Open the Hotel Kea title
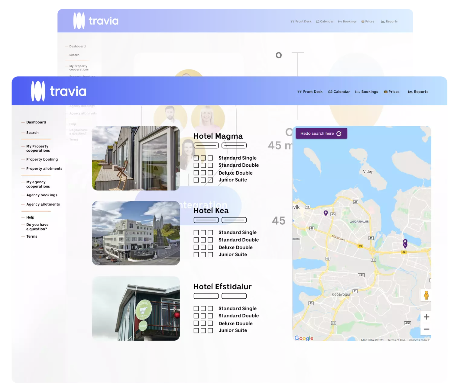457x392 pixels. 211,210
